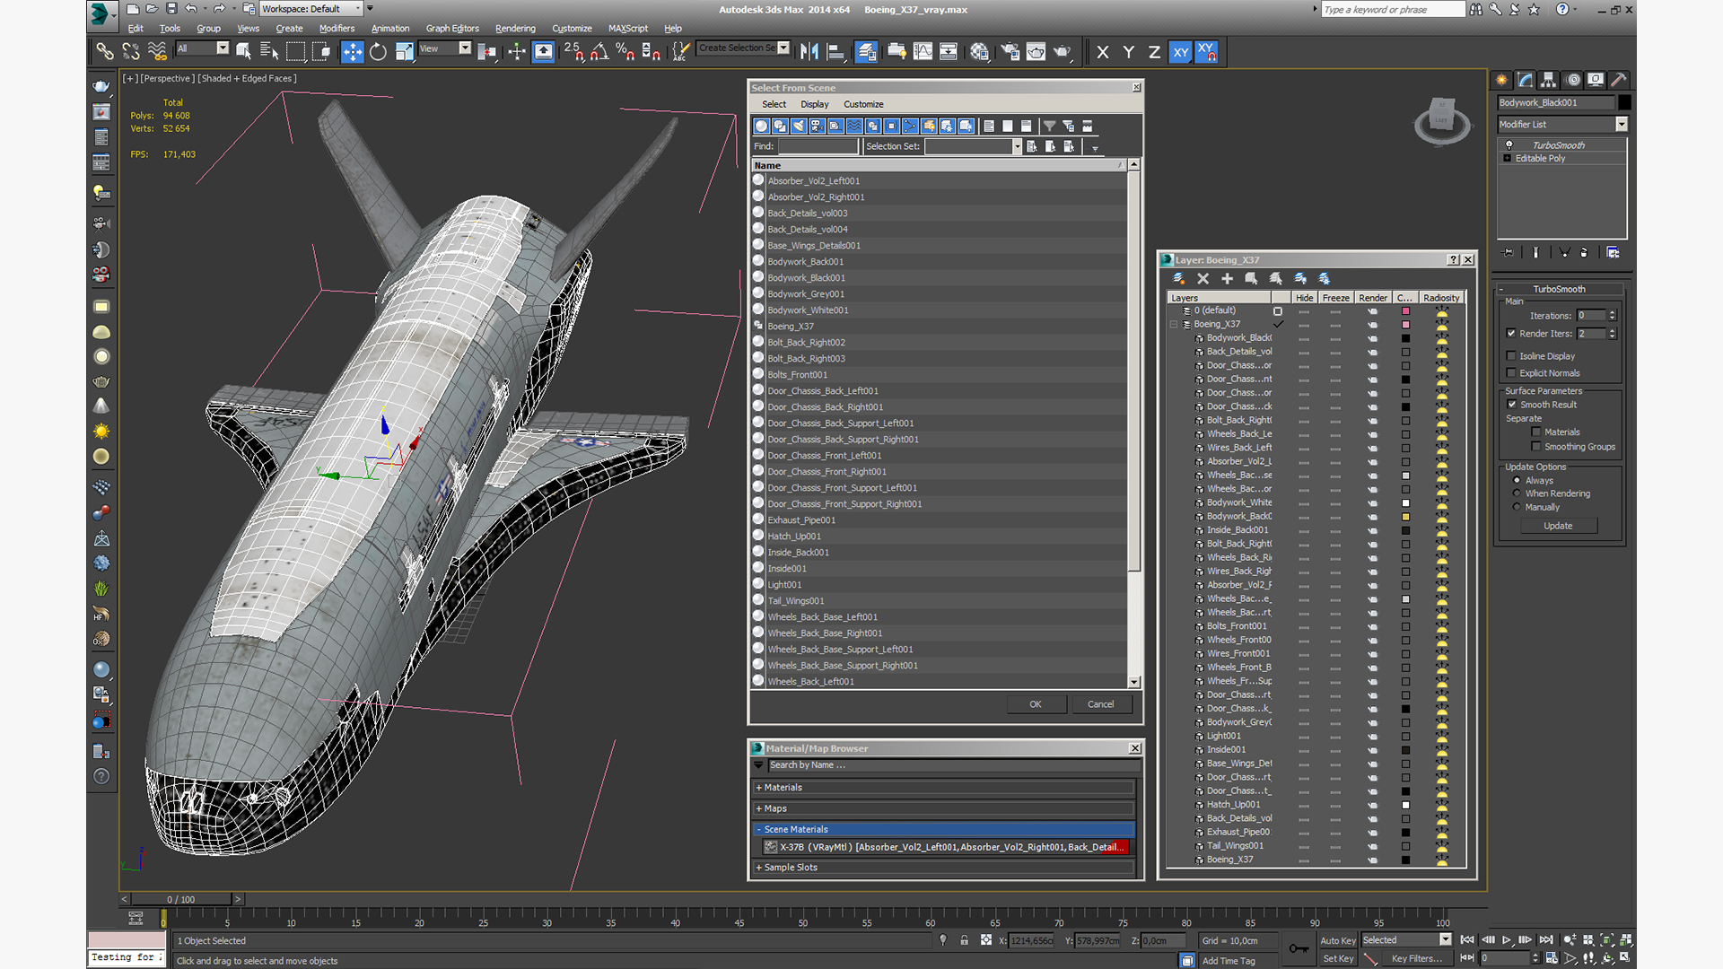1723x969 pixels.
Task: Click the Play Animation button
Action: click(1507, 939)
